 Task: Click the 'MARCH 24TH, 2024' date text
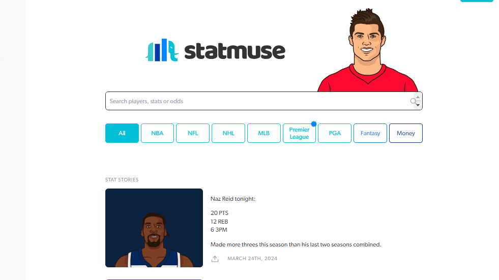point(252,259)
